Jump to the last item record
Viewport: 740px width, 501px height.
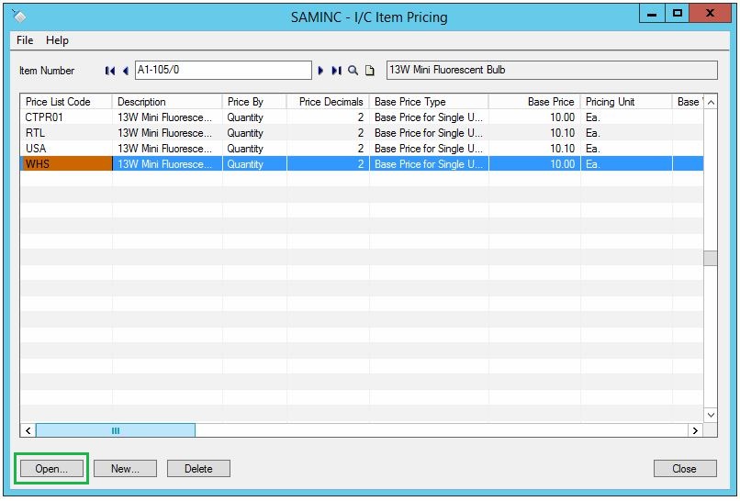tap(336, 71)
